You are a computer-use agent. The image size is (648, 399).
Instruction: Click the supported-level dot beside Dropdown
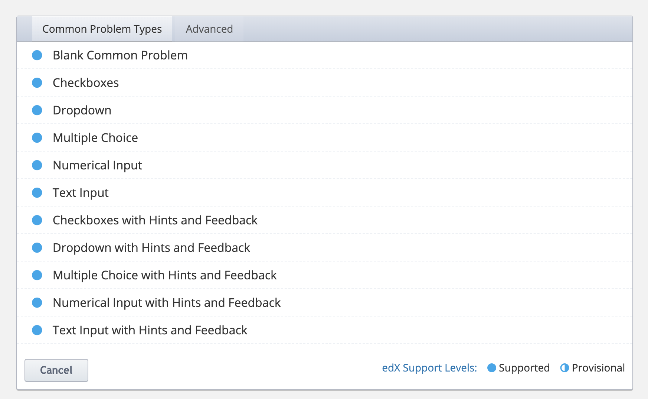coord(37,110)
